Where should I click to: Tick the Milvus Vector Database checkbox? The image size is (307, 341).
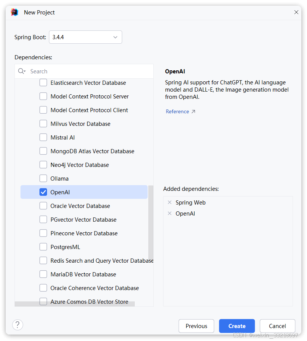[x=43, y=124]
